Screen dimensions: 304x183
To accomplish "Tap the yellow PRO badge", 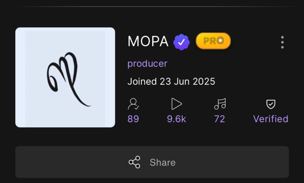I will click(x=213, y=41).
